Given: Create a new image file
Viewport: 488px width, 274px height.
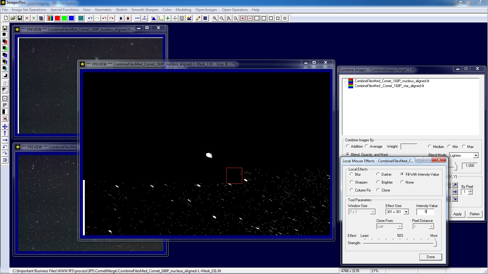Looking at the screenshot, I should point(6,18).
